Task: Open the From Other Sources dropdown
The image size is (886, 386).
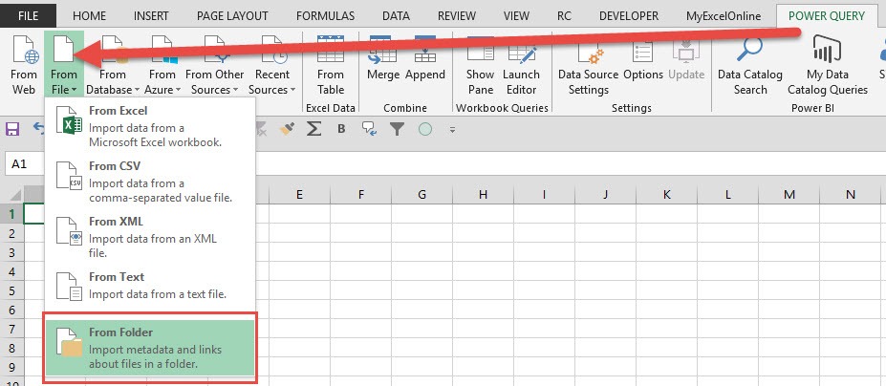Action: coord(214,64)
